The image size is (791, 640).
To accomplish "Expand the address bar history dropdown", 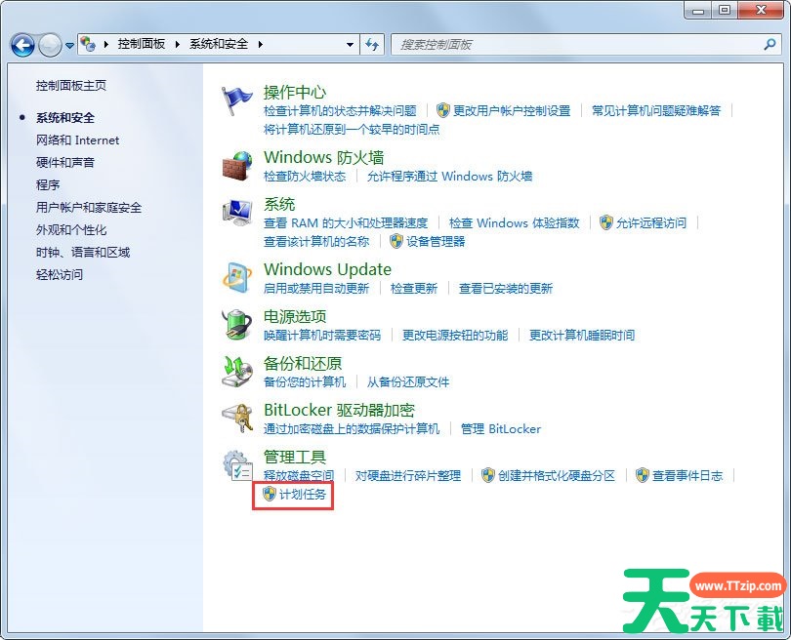I will point(350,44).
